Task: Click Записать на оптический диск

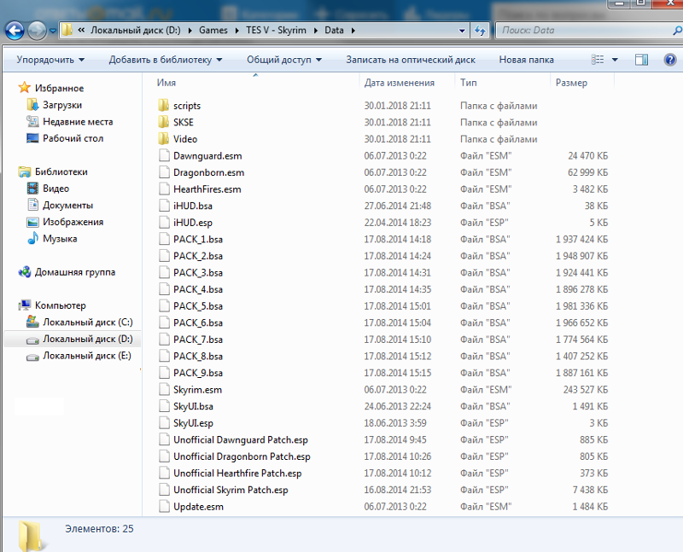Action: pos(411,60)
